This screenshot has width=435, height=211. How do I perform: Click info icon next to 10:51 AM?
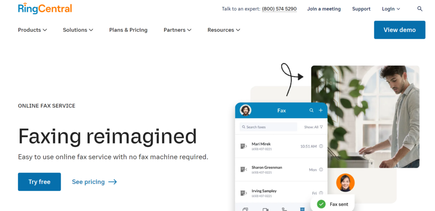(x=321, y=146)
